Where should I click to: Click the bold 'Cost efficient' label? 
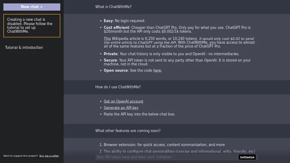click(116, 28)
